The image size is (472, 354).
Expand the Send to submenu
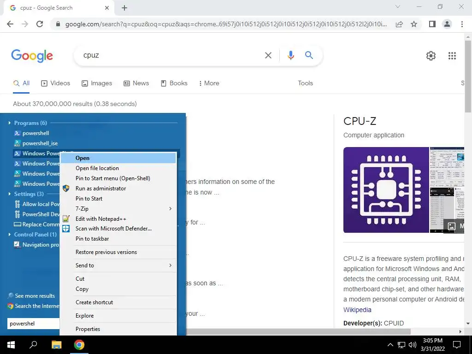118,265
